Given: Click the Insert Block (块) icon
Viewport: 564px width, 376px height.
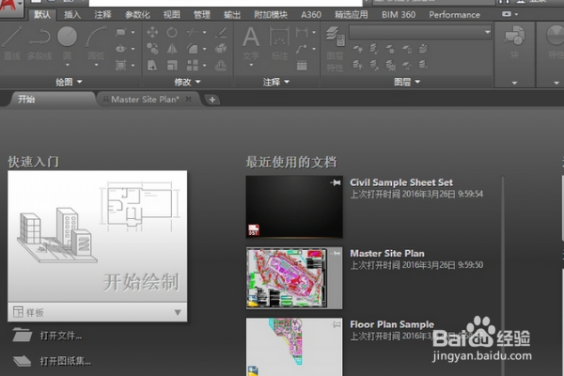Looking at the screenshot, I should coord(515,42).
